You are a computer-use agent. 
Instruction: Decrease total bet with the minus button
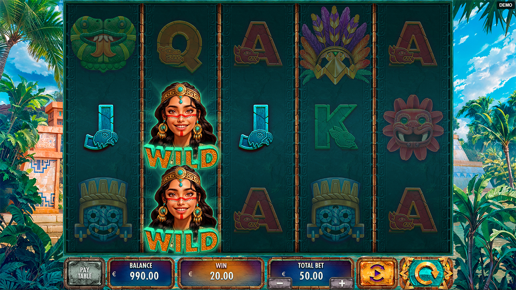[x=279, y=284]
